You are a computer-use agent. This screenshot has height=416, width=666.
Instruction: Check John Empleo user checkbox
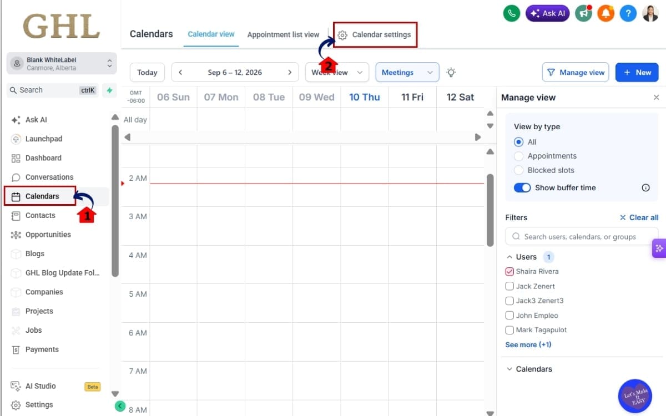pyautogui.click(x=509, y=316)
